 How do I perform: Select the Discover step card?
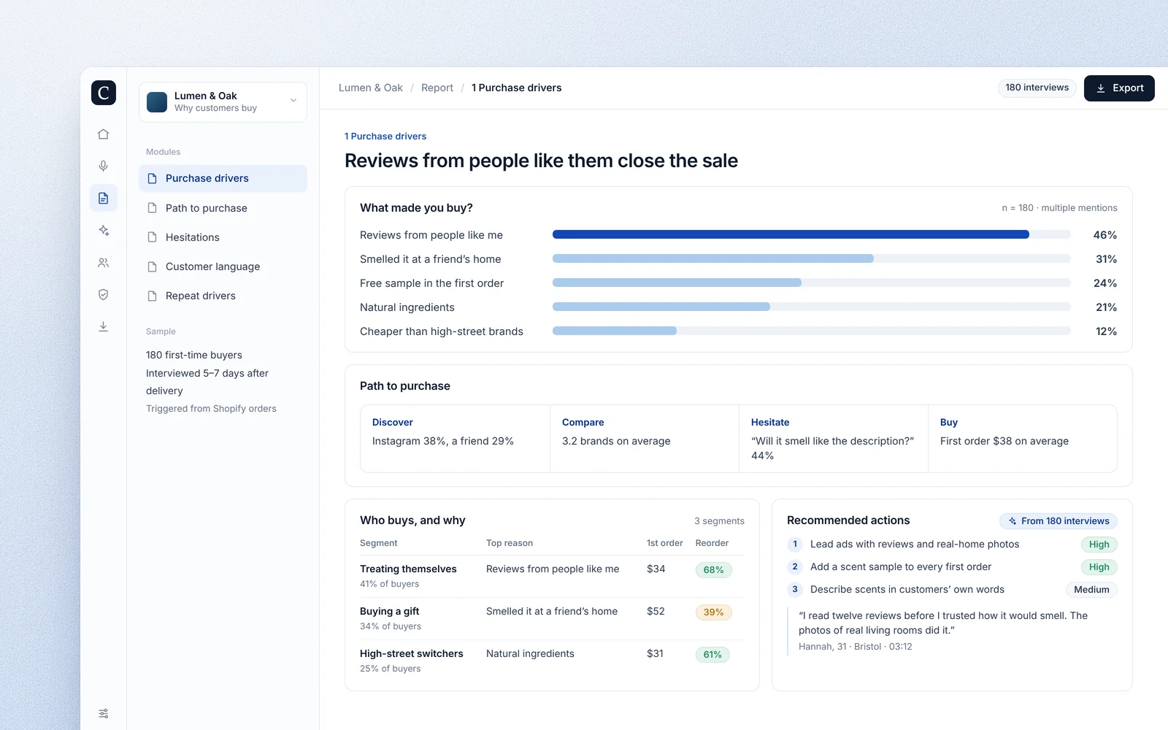coord(455,439)
